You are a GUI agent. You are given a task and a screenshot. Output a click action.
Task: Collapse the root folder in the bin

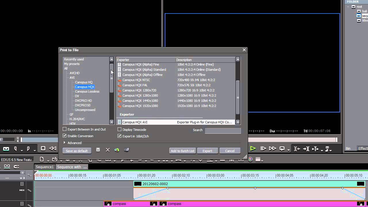pyautogui.click(x=348, y=7)
